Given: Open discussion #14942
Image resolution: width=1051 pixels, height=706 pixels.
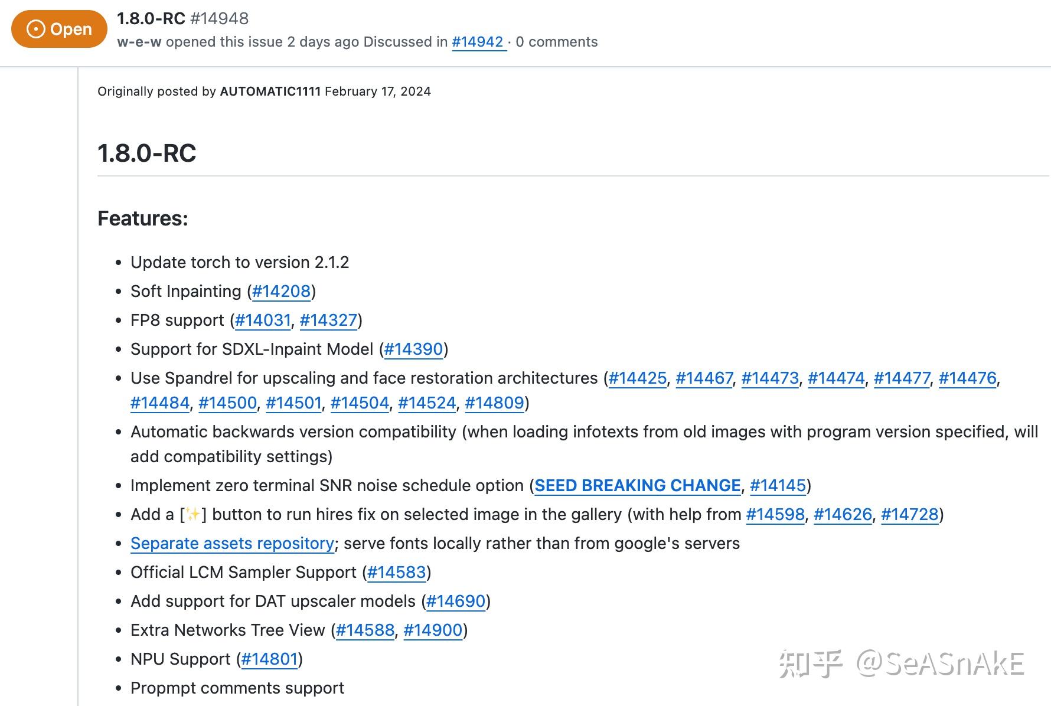Looking at the screenshot, I should (x=478, y=41).
